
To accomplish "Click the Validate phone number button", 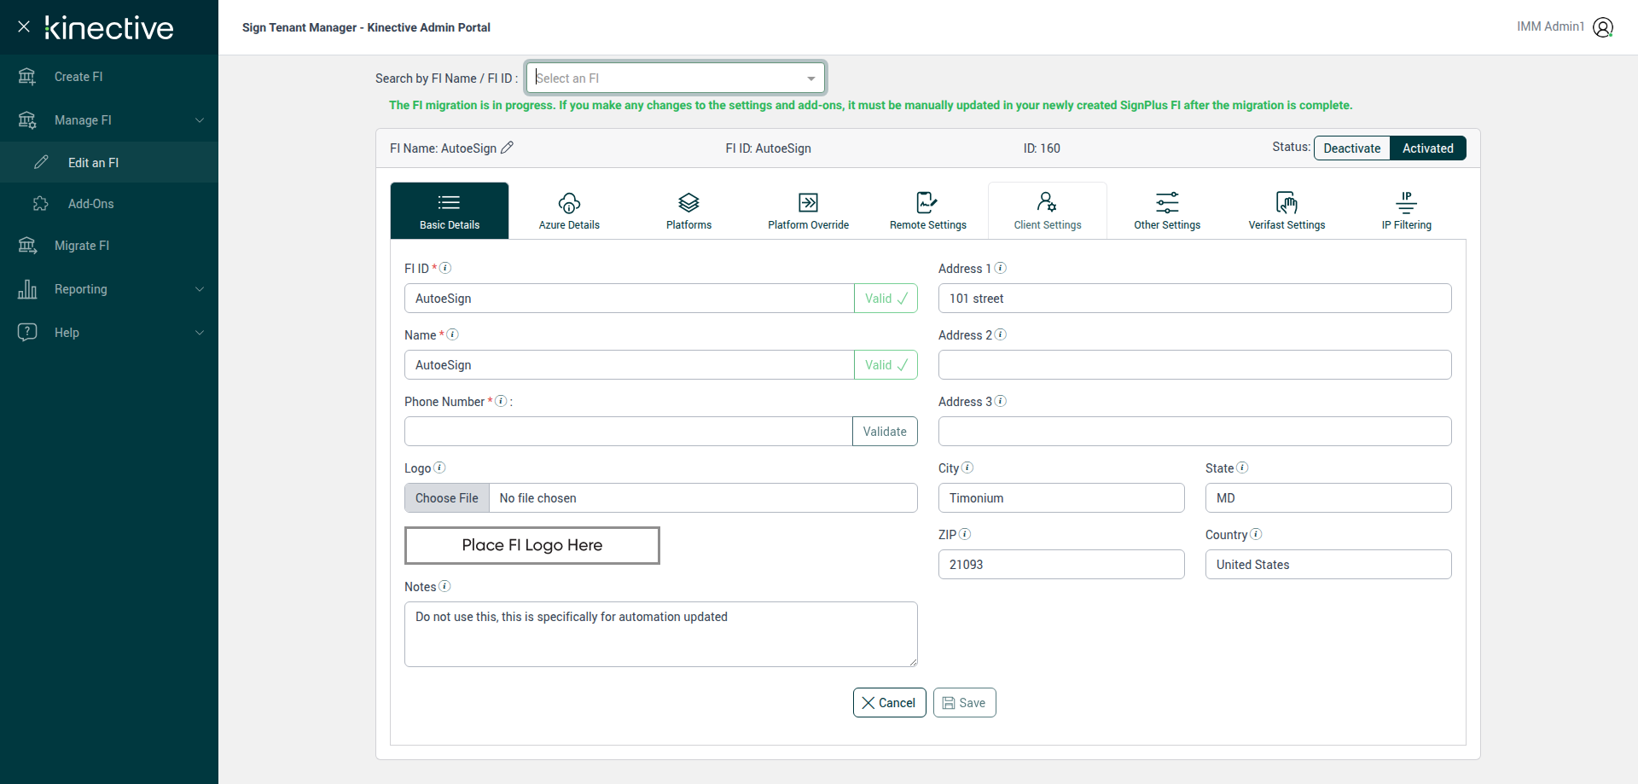I will point(885,432).
